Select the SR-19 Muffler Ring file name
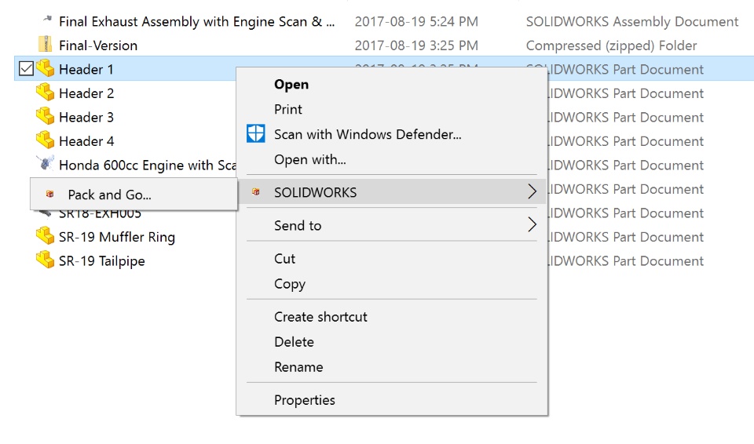This screenshot has height=444, width=754. tap(117, 237)
